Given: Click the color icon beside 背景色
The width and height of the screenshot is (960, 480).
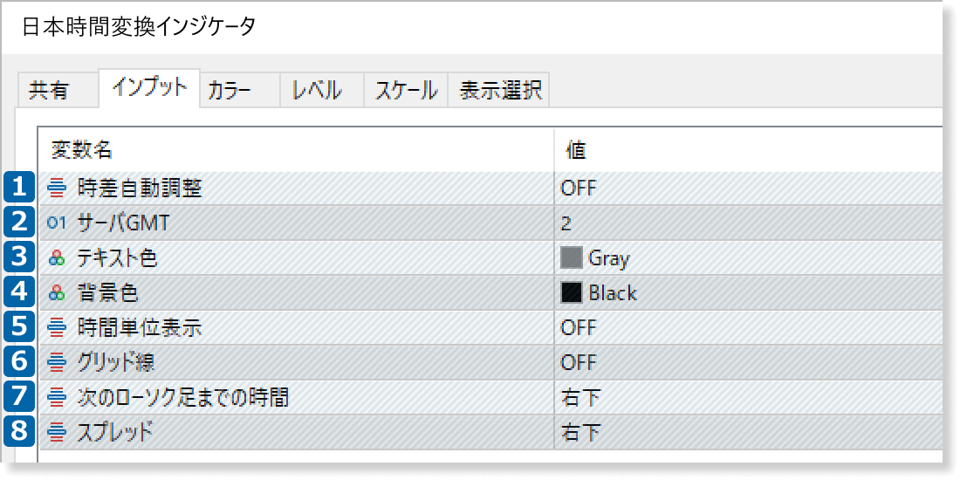Looking at the screenshot, I should (x=58, y=293).
